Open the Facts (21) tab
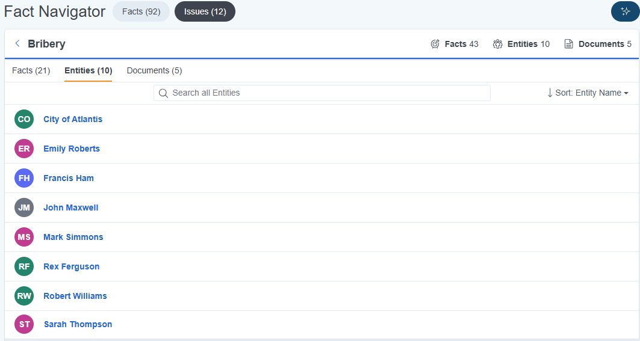This screenshot has height=341, width=640. (x=31, y=70)
